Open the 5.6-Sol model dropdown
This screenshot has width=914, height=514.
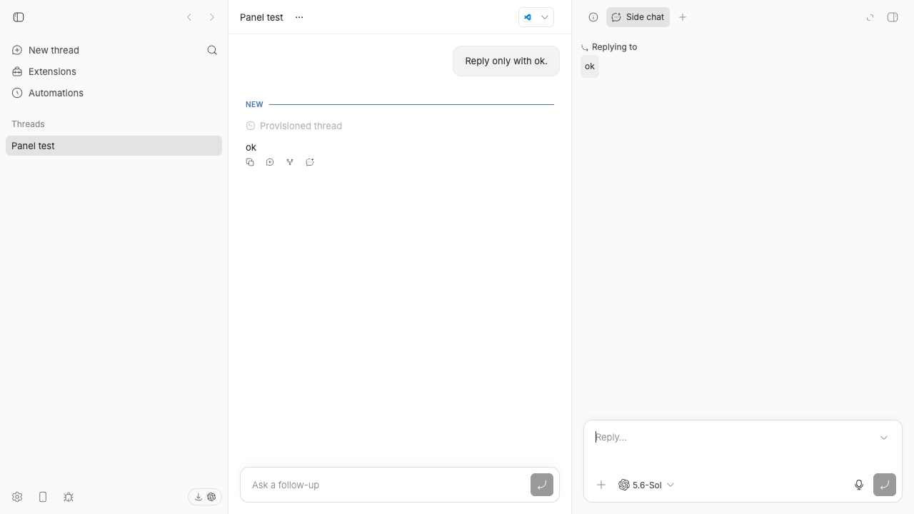click(x=646, y=485)
